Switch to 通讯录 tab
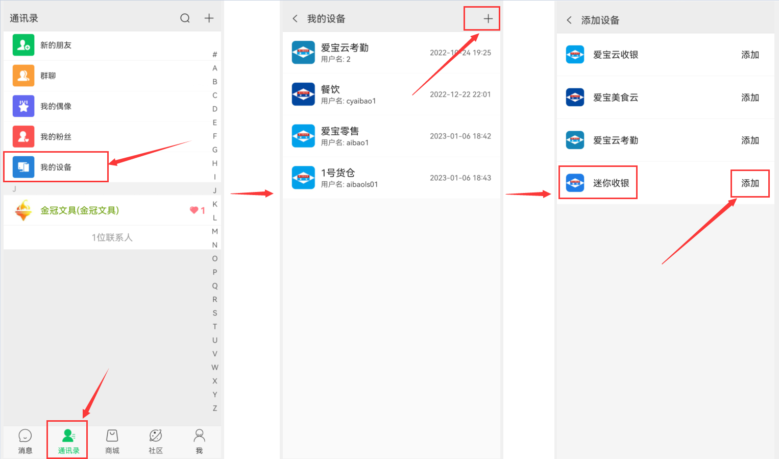The width and height of the screenshot is (779, 459). [x=68, y=441]
